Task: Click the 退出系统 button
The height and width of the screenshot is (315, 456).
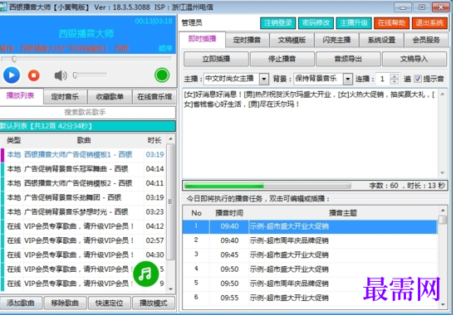Action: 429,23
